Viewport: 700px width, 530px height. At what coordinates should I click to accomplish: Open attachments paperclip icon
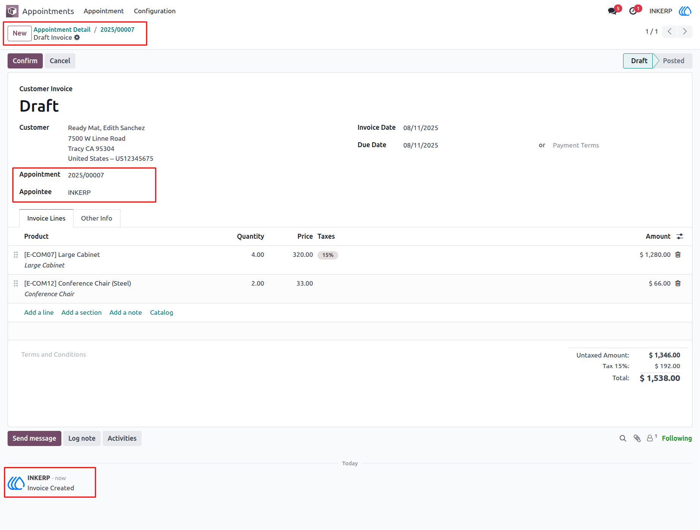(x=637, y=438)
